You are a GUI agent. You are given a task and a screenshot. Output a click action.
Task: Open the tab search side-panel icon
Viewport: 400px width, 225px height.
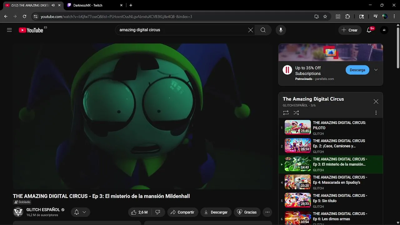tap(362, 17)
